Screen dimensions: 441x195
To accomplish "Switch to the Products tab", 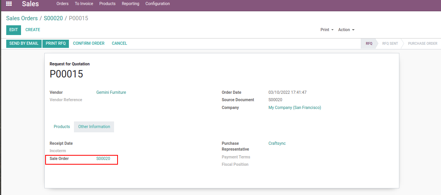I will [x=62, y=127].
